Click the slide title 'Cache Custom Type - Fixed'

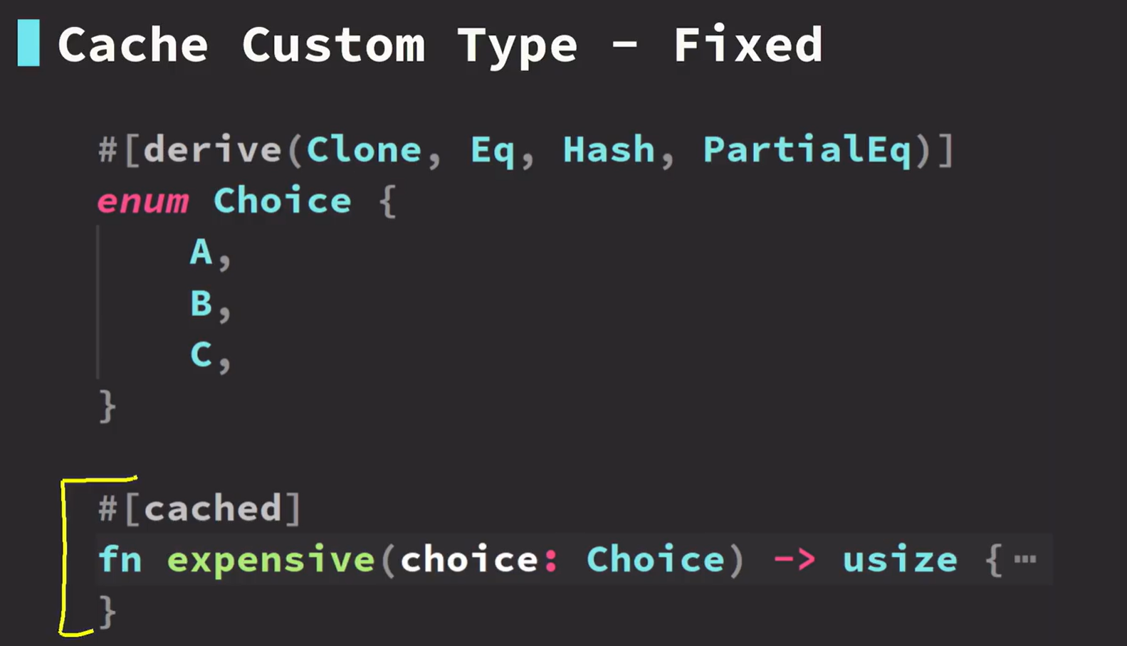439,45
